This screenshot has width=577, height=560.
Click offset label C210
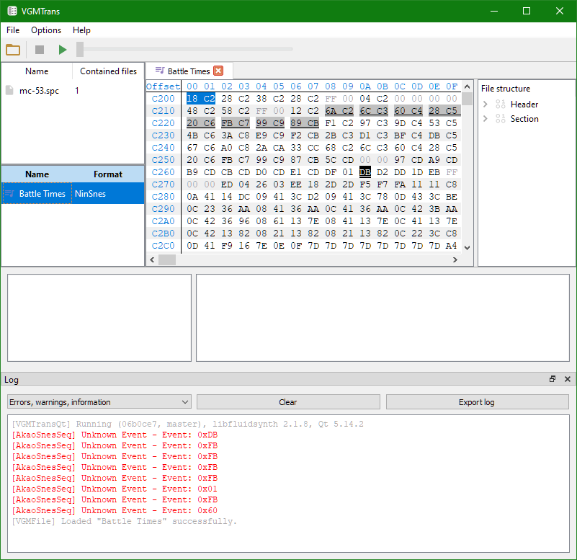click(163, 110)
